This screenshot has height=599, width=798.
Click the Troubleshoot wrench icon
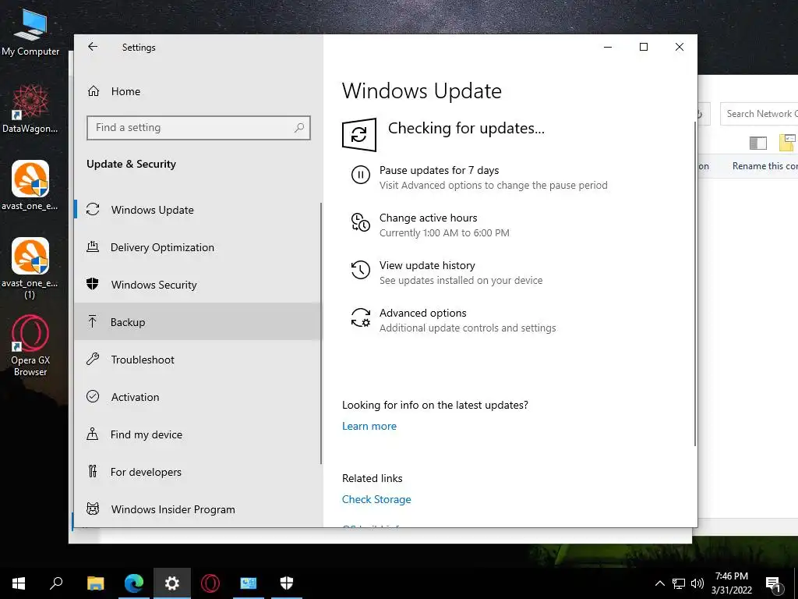tap(93, 359)
